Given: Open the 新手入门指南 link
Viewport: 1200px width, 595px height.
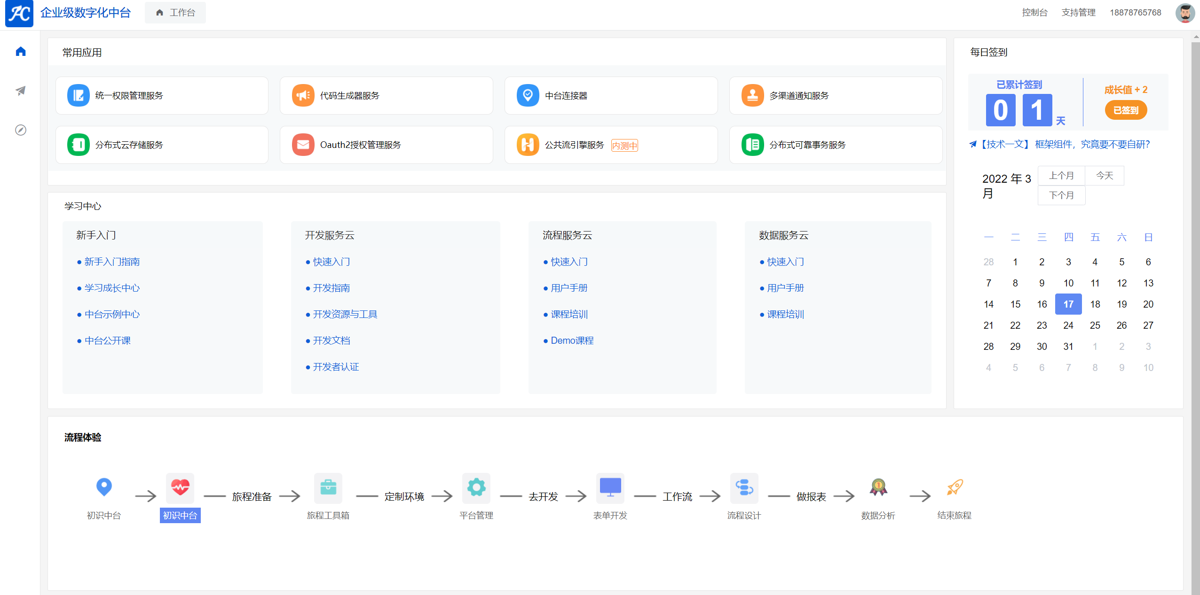Looking at the screenshot, I should coord(112,262).
